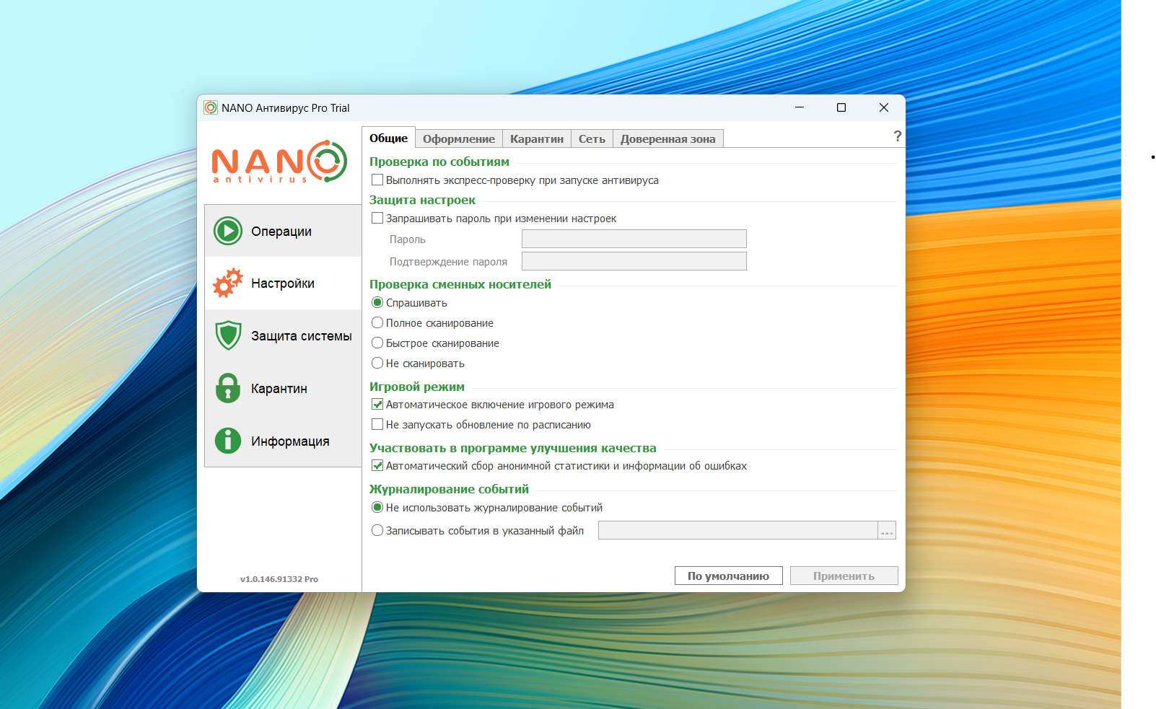Disable automatic game mode activation checkbox

click(377, 405)
